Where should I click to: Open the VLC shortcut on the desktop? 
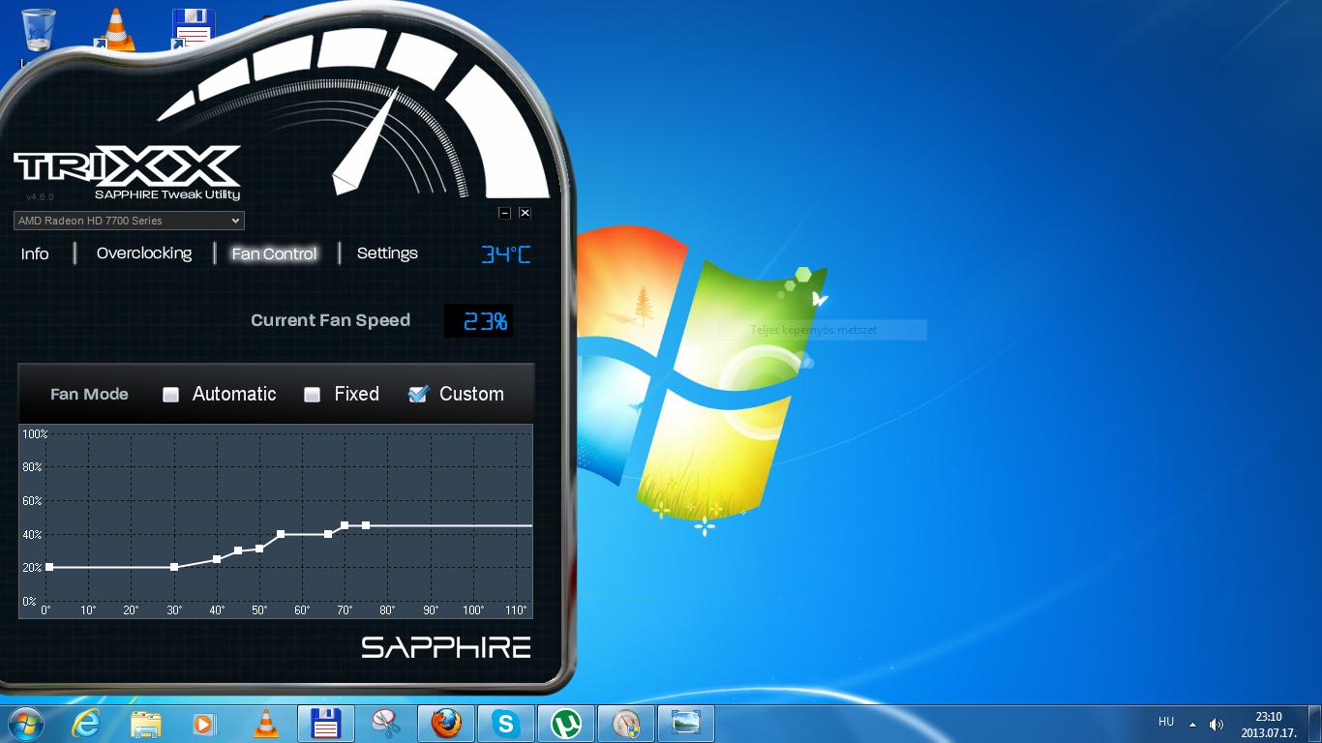pyautogui.click(x=115, y=30)
